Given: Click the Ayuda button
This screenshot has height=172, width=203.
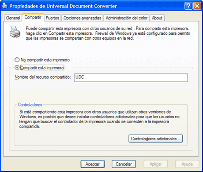Looking at the screenshot, I should [187, 164].
